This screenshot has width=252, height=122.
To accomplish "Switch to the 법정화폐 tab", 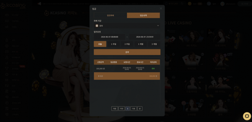I will point(110,15).
